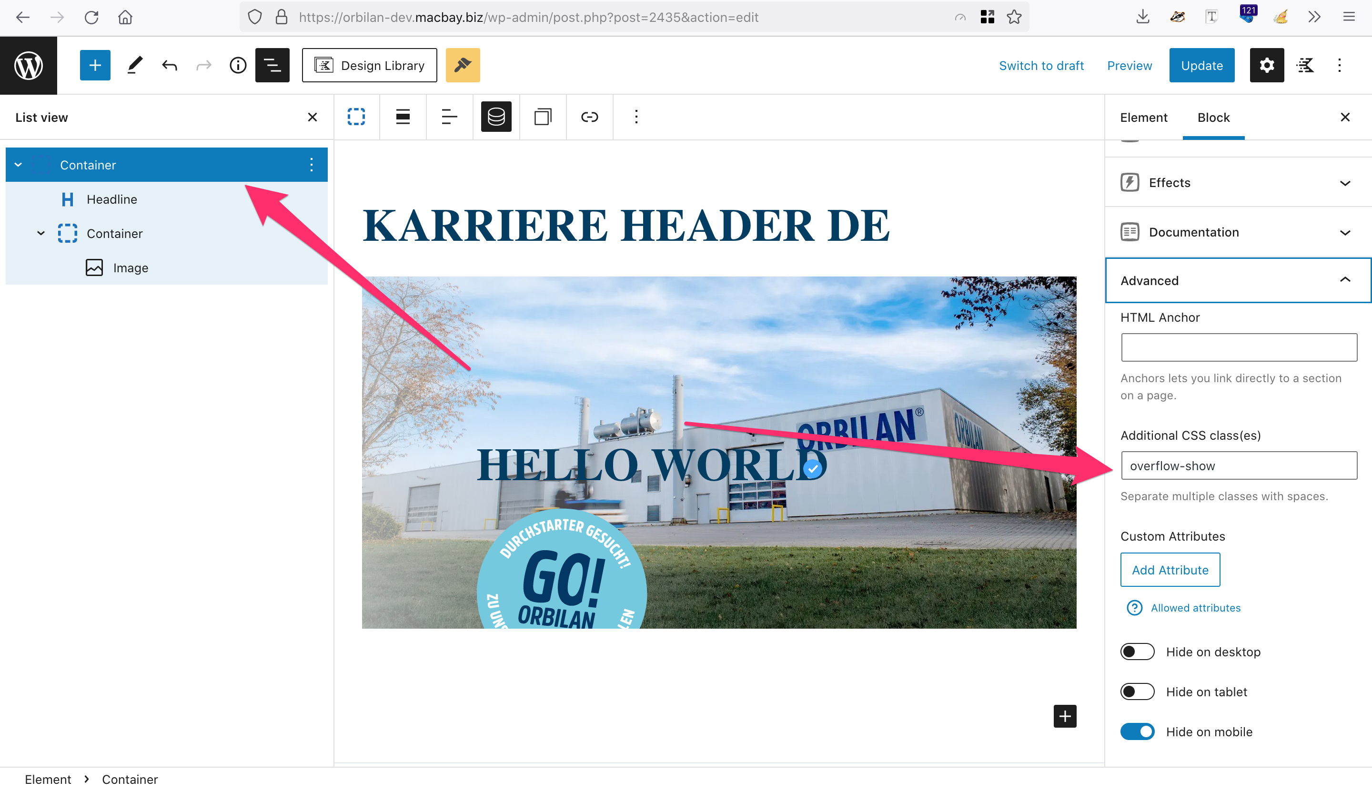Select the Block tab
The image size is (1372, 810).
(x=1213, y=118)
